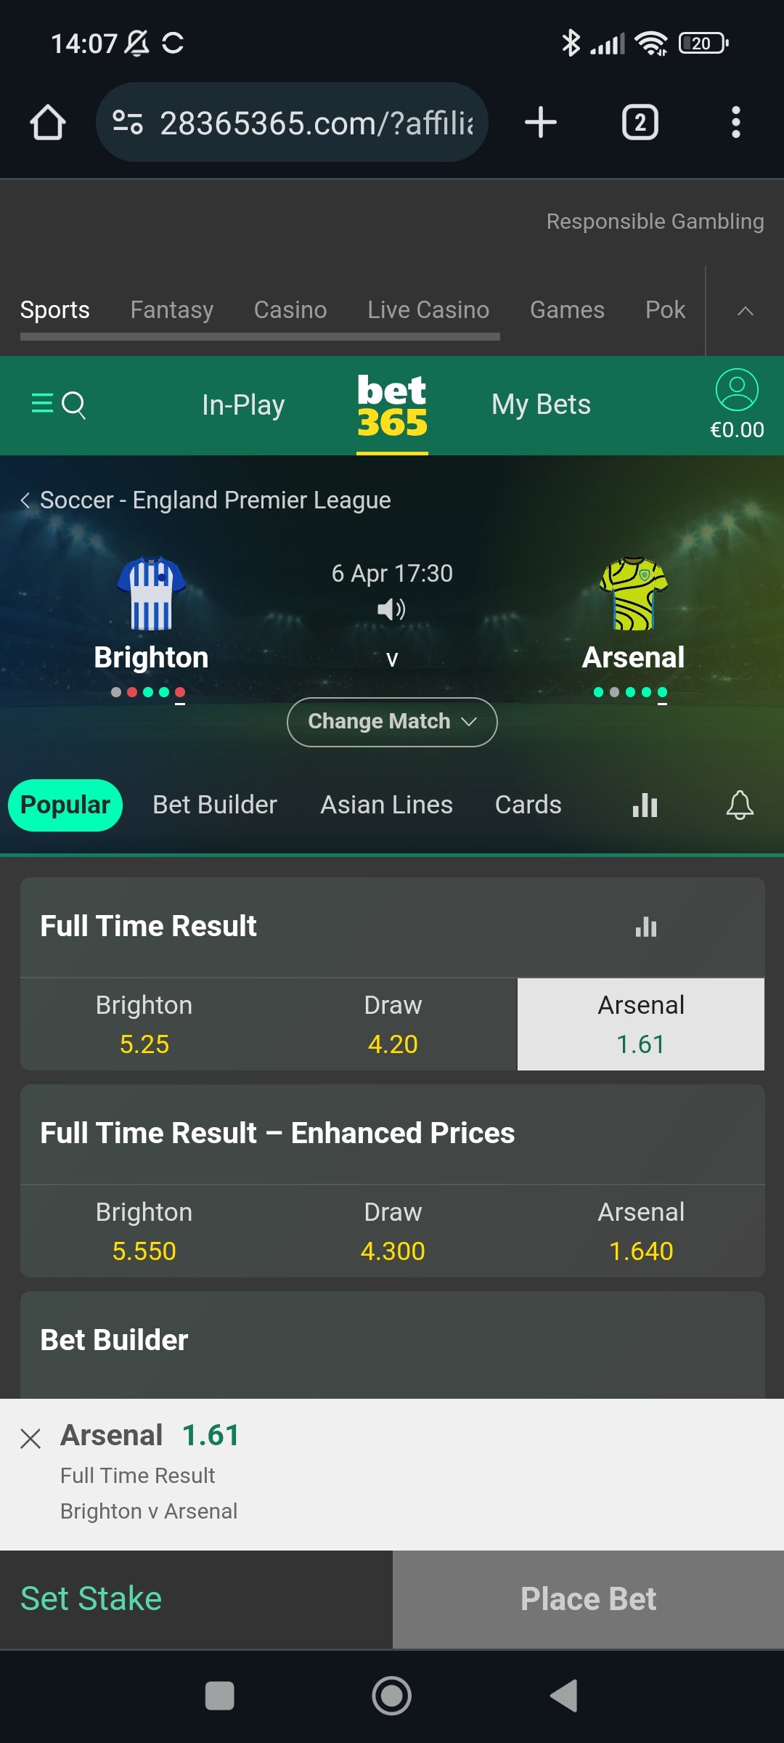
Task: Tap the browser home icon
Action: [48, 122]
